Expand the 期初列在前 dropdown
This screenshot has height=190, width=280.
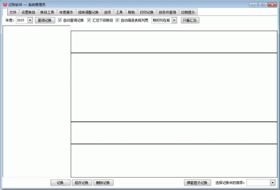174,20
